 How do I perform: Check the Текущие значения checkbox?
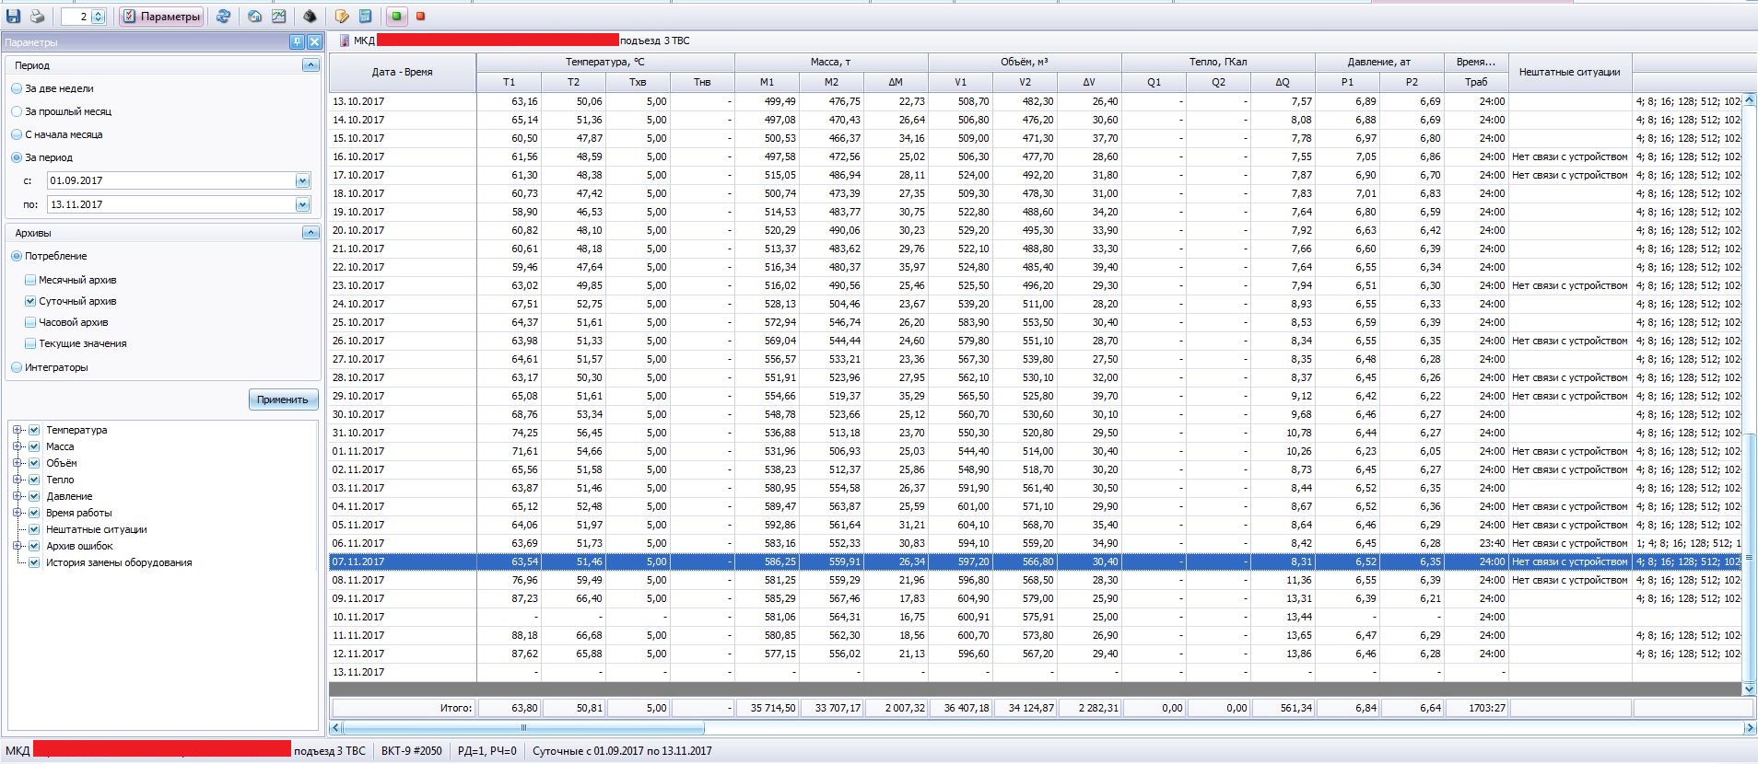click(x=30, y=343)
